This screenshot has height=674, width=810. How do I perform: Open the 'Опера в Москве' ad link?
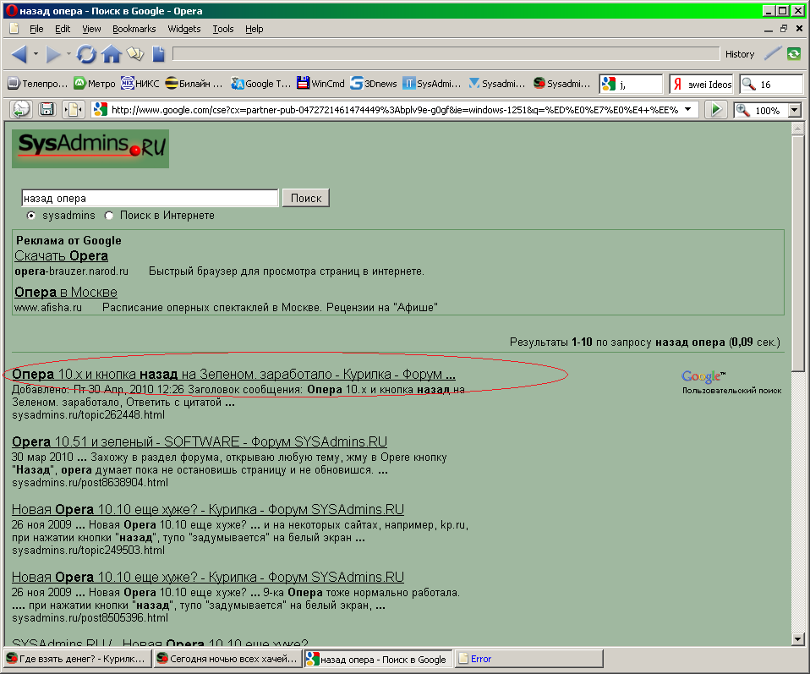pyautogui.click(x=66, y=292)
